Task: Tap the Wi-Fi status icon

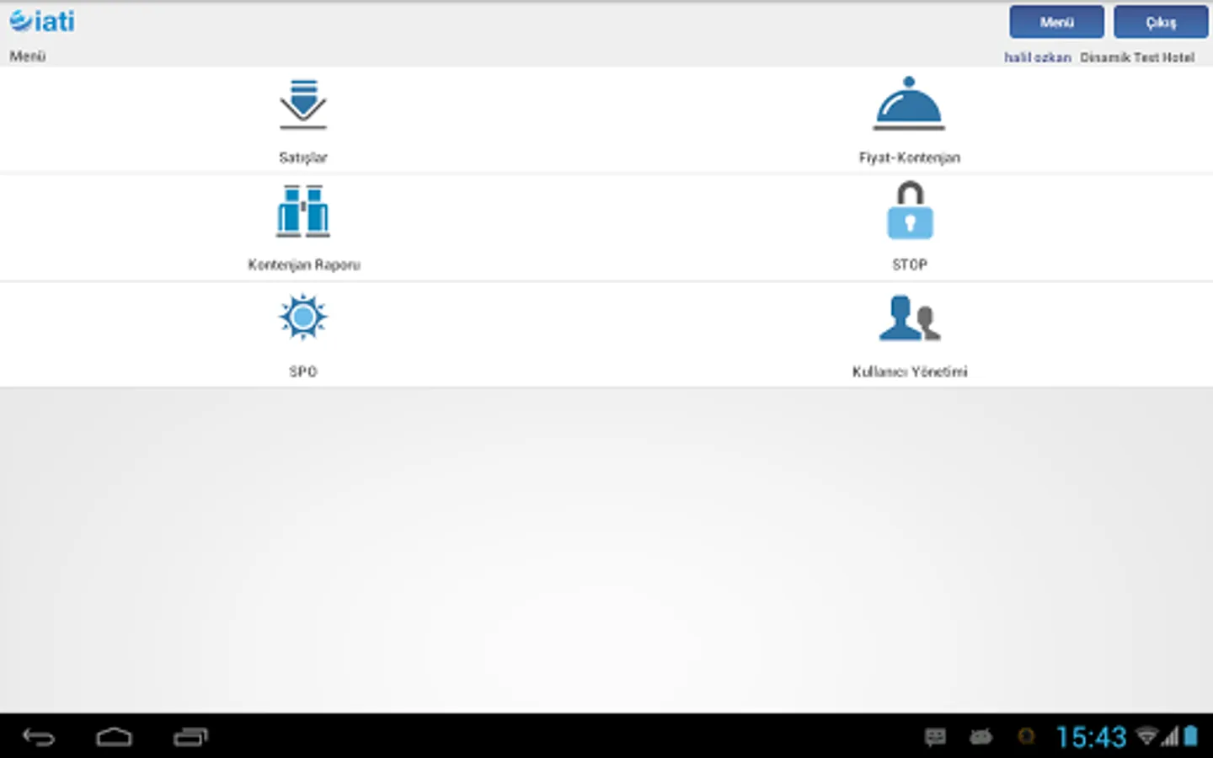Action: [x=1146, y=736]
